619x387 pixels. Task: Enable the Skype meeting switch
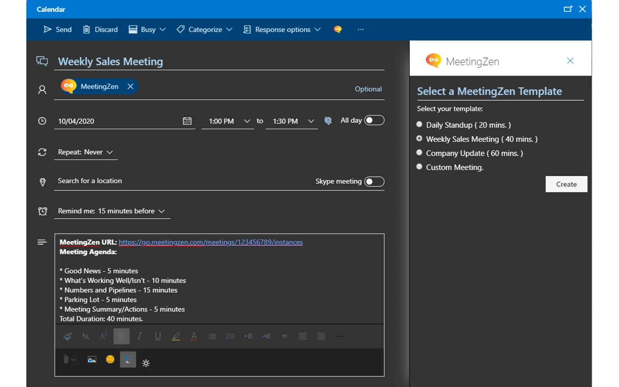[374, 182]
